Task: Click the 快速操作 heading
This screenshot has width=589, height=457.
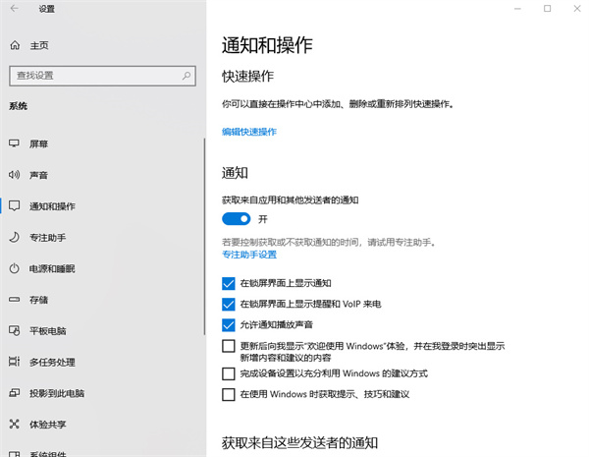Action: [x=247, y=76]
